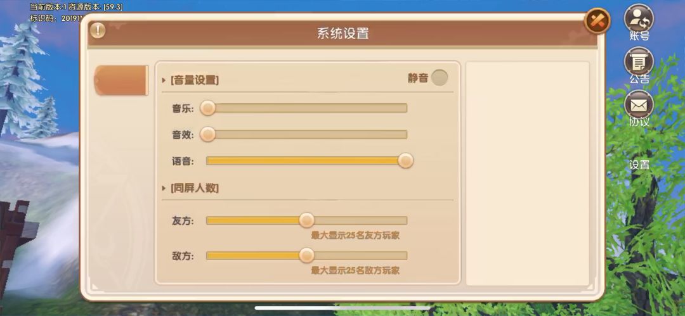Open the 账号 account icon
685x316 pixels.
639,18
